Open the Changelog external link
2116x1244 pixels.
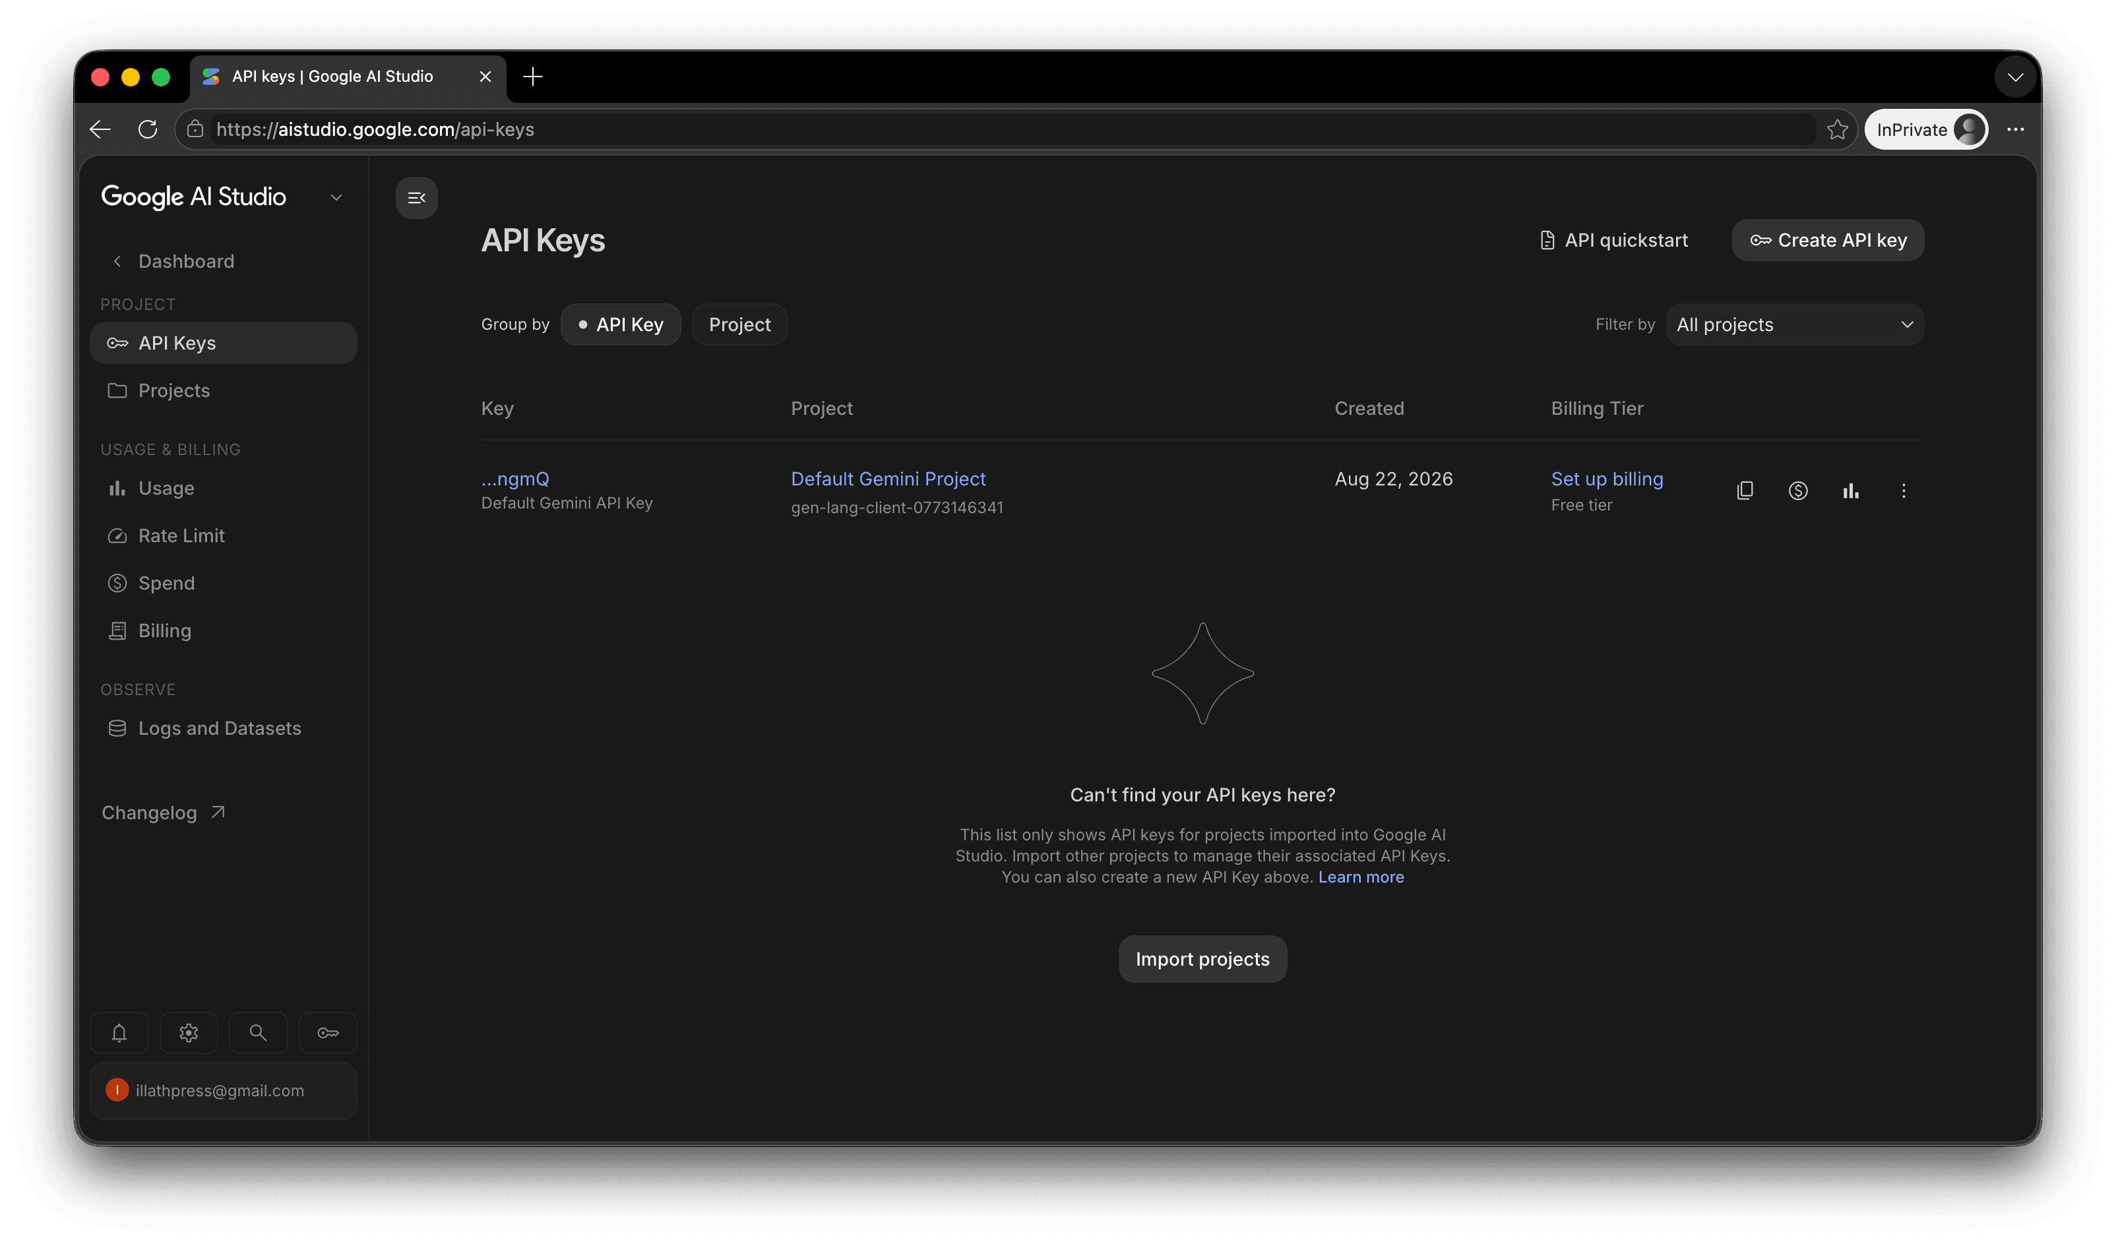pos(164,813)
